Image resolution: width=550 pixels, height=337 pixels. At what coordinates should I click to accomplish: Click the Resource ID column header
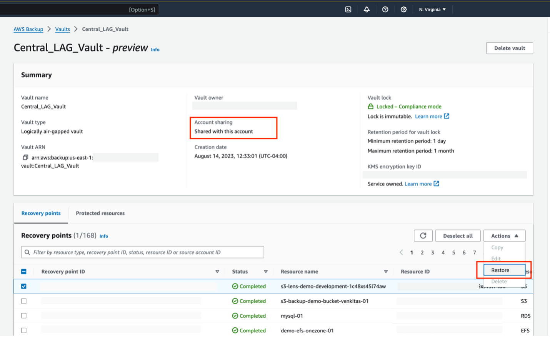(x=415, y=272)
